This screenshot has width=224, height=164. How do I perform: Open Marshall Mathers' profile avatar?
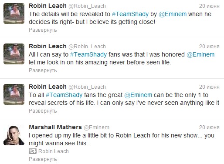(x=14, y=135)
